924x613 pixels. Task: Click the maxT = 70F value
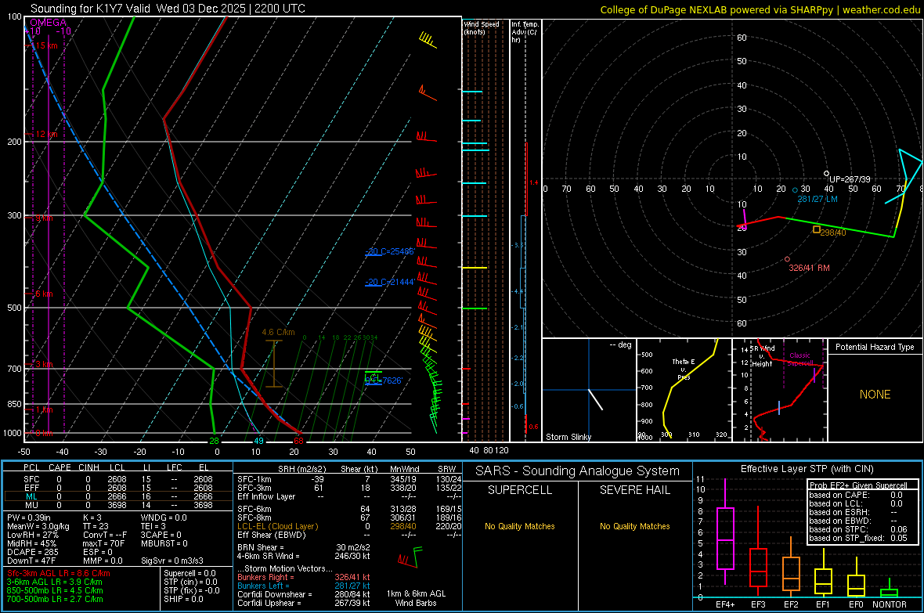click(x=103, y=543)
